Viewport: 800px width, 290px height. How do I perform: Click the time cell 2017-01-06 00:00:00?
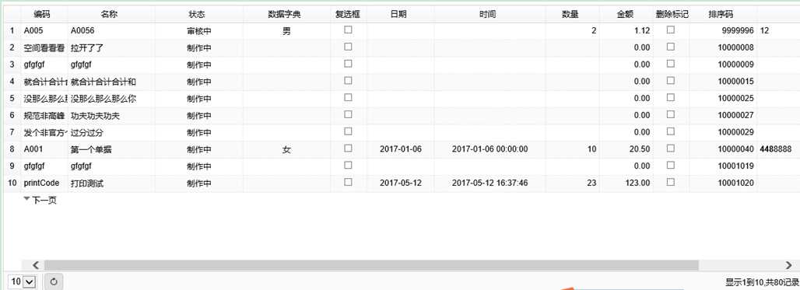click(x=489, y=150)
